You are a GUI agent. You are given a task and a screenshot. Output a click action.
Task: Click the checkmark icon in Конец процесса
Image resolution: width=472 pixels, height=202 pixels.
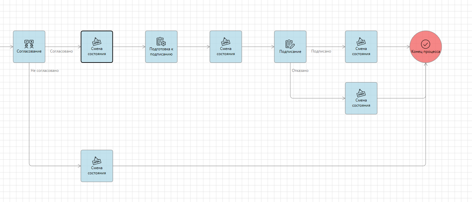click(426, 44)
